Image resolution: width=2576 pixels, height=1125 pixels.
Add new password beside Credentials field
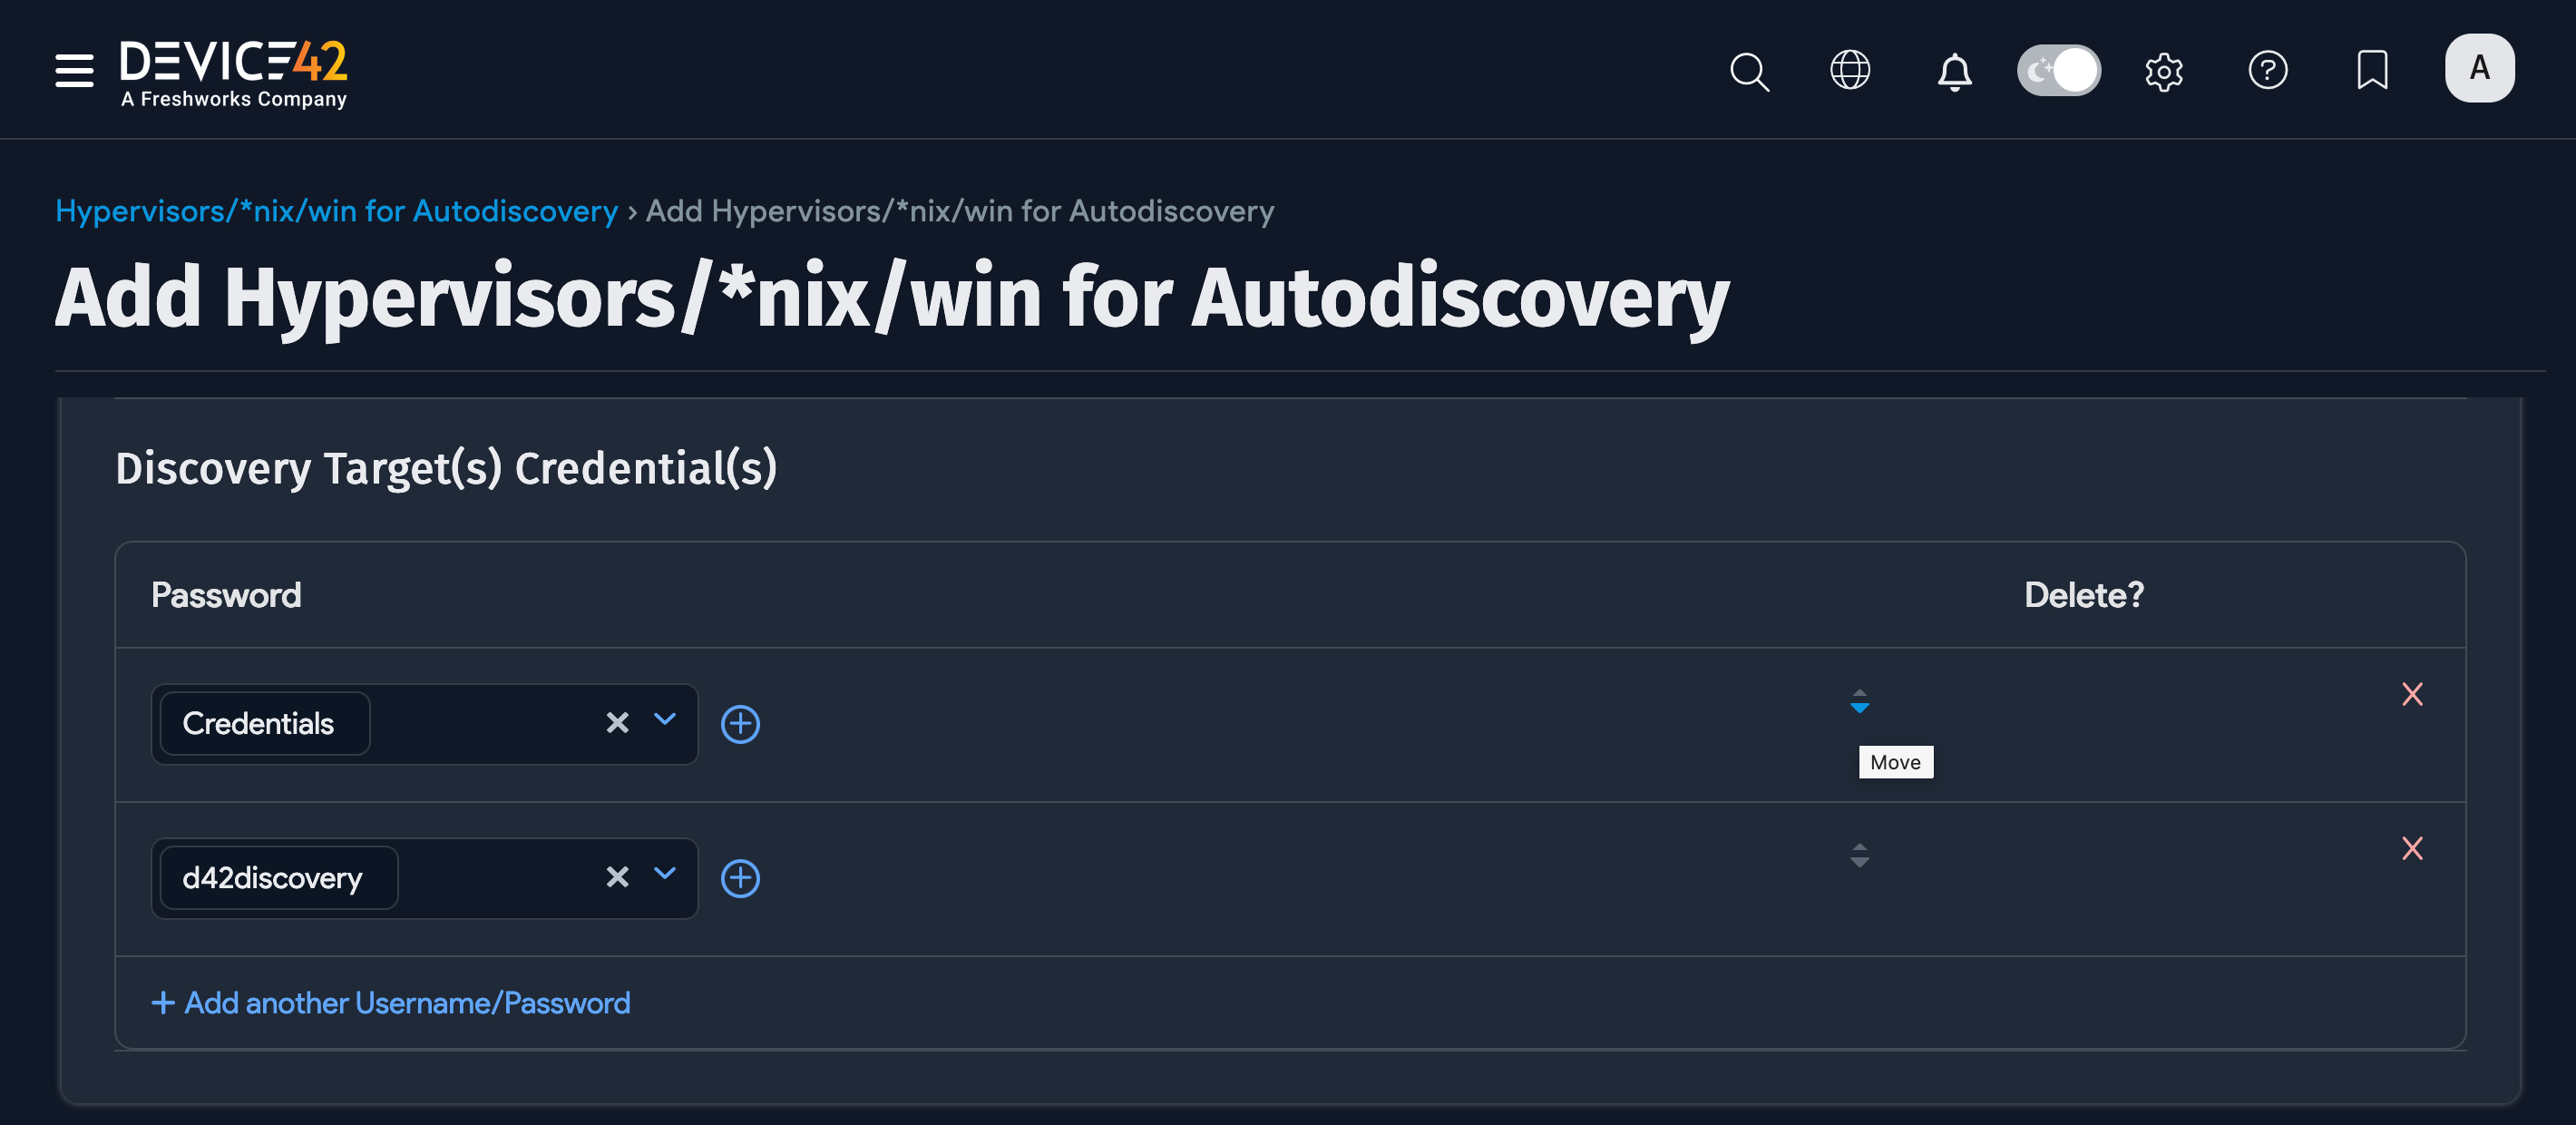click(740, 724)
